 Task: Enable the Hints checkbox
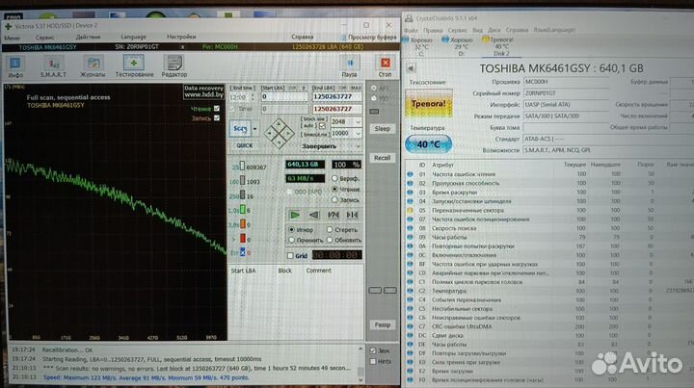(x=373, y=361)
